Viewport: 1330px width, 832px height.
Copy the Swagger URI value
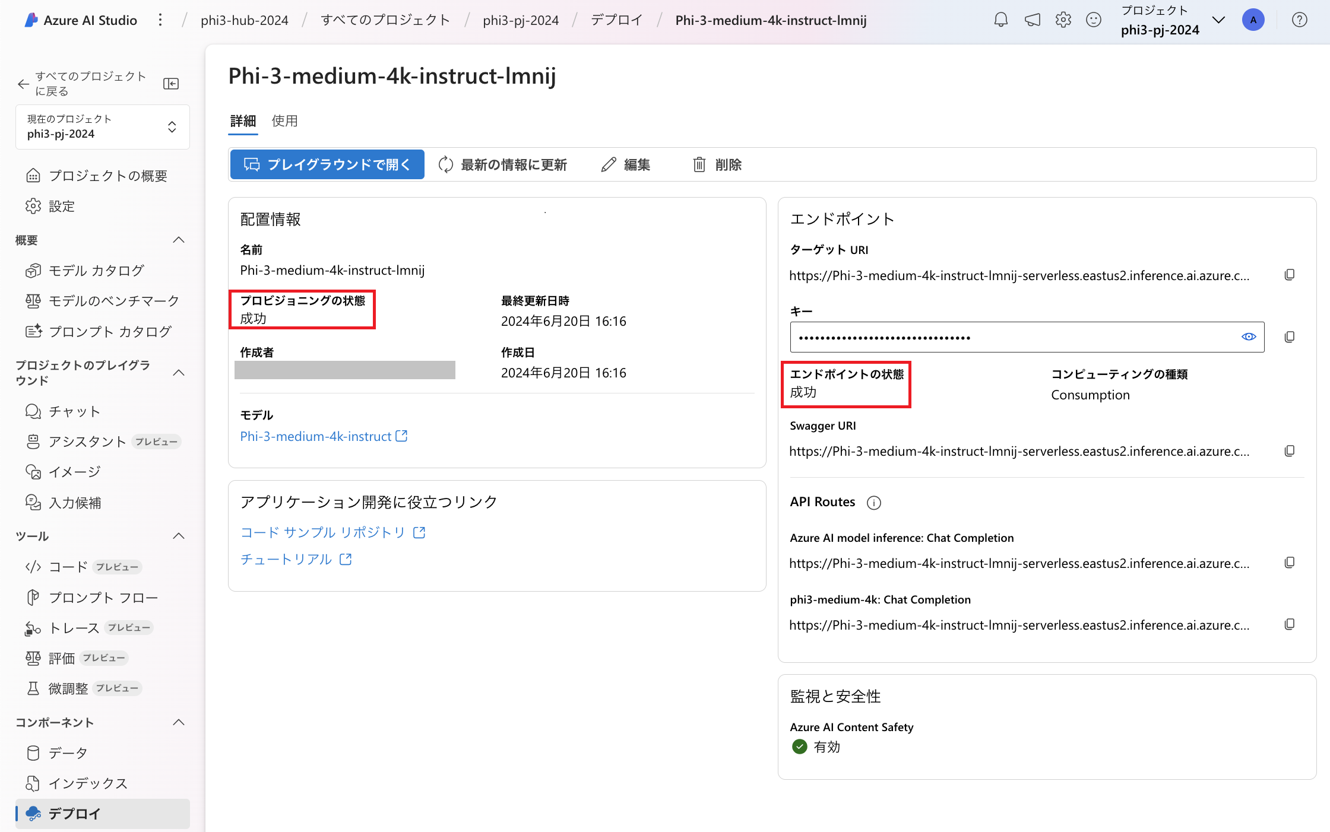(x=1290, y=451)
